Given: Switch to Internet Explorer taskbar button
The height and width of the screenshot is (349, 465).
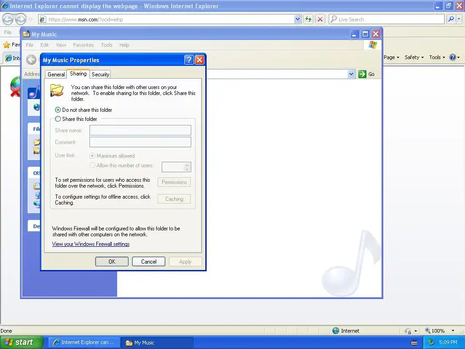Looking at the screenshot, I should point(84,343).
